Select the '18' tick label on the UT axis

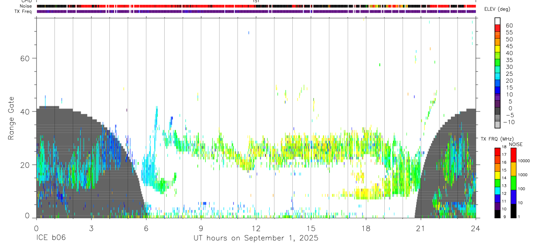pos(366,227)
